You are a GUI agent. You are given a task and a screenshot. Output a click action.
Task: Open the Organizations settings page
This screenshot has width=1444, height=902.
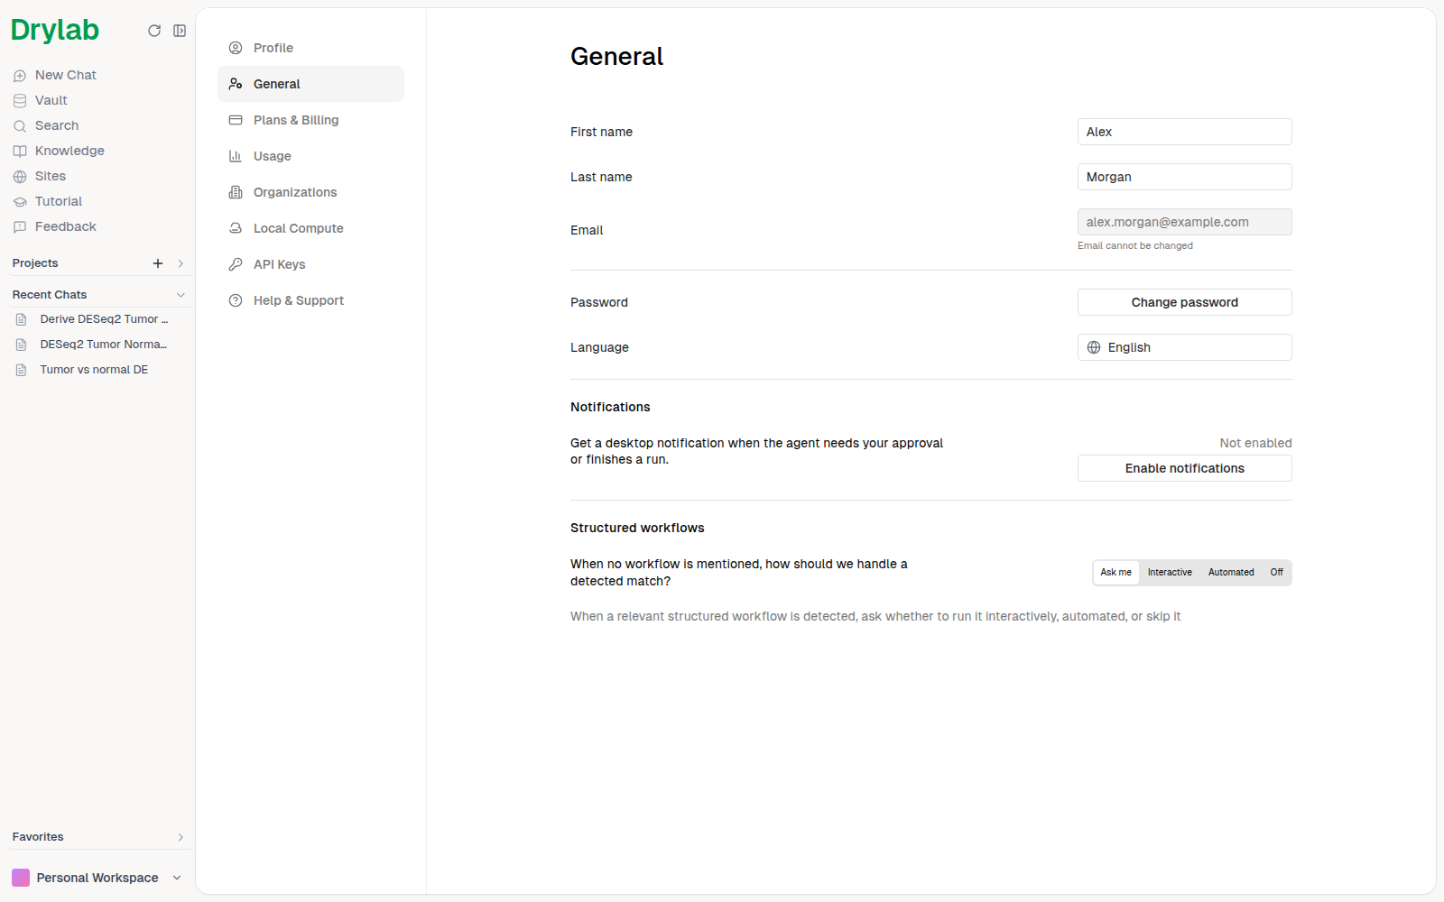310,192
